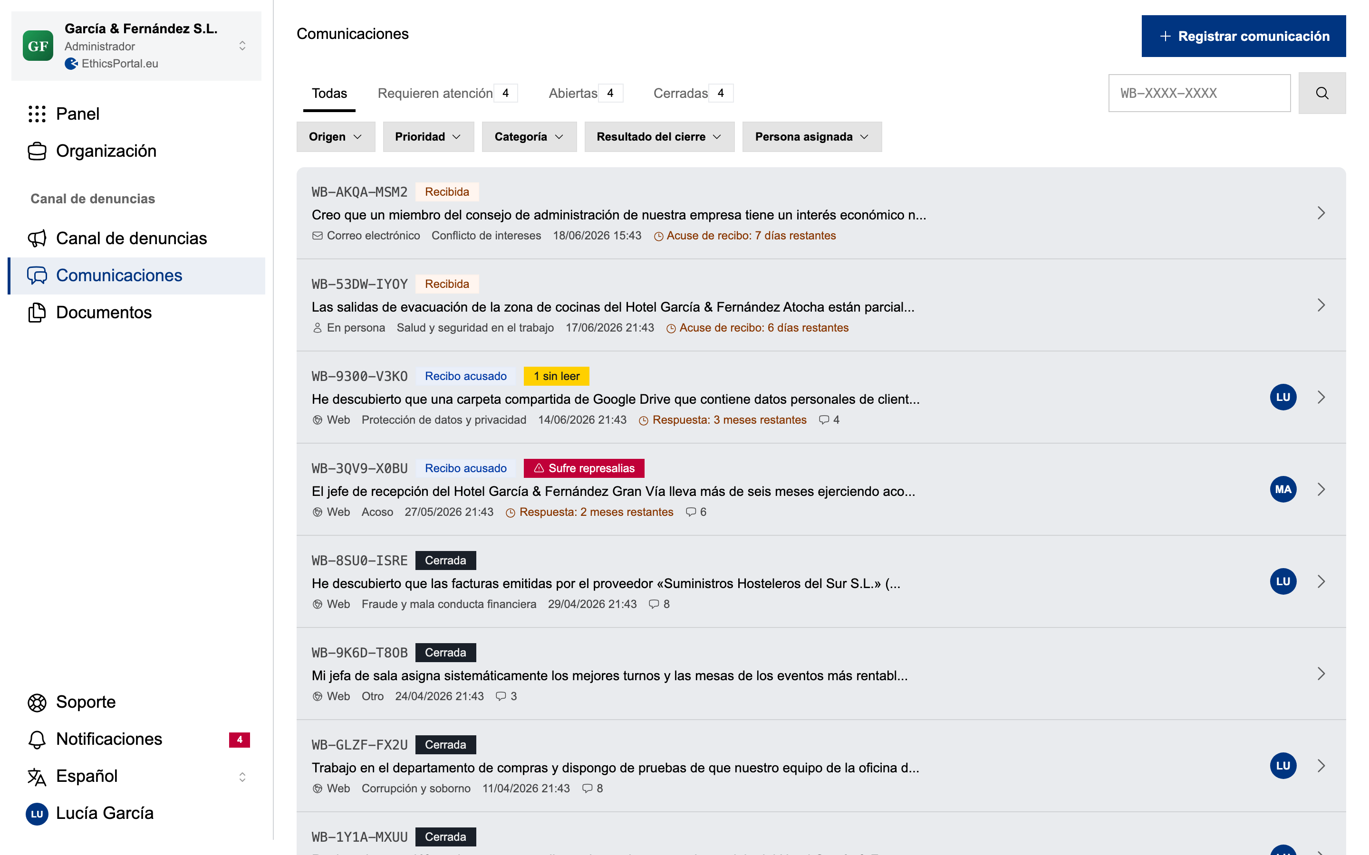Viewport: 1369px width, 855px height.
Task: Click the Soporte lifebuoy icon
Action: pyautogui.click(x=37, y=703)
